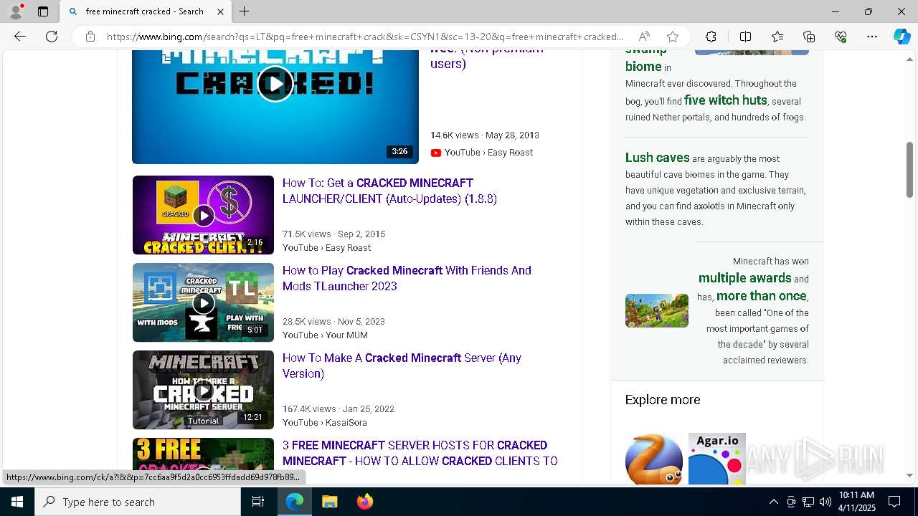Play the Cracked Client 2:16 video
918x516 pixels.
coord(203,215)
